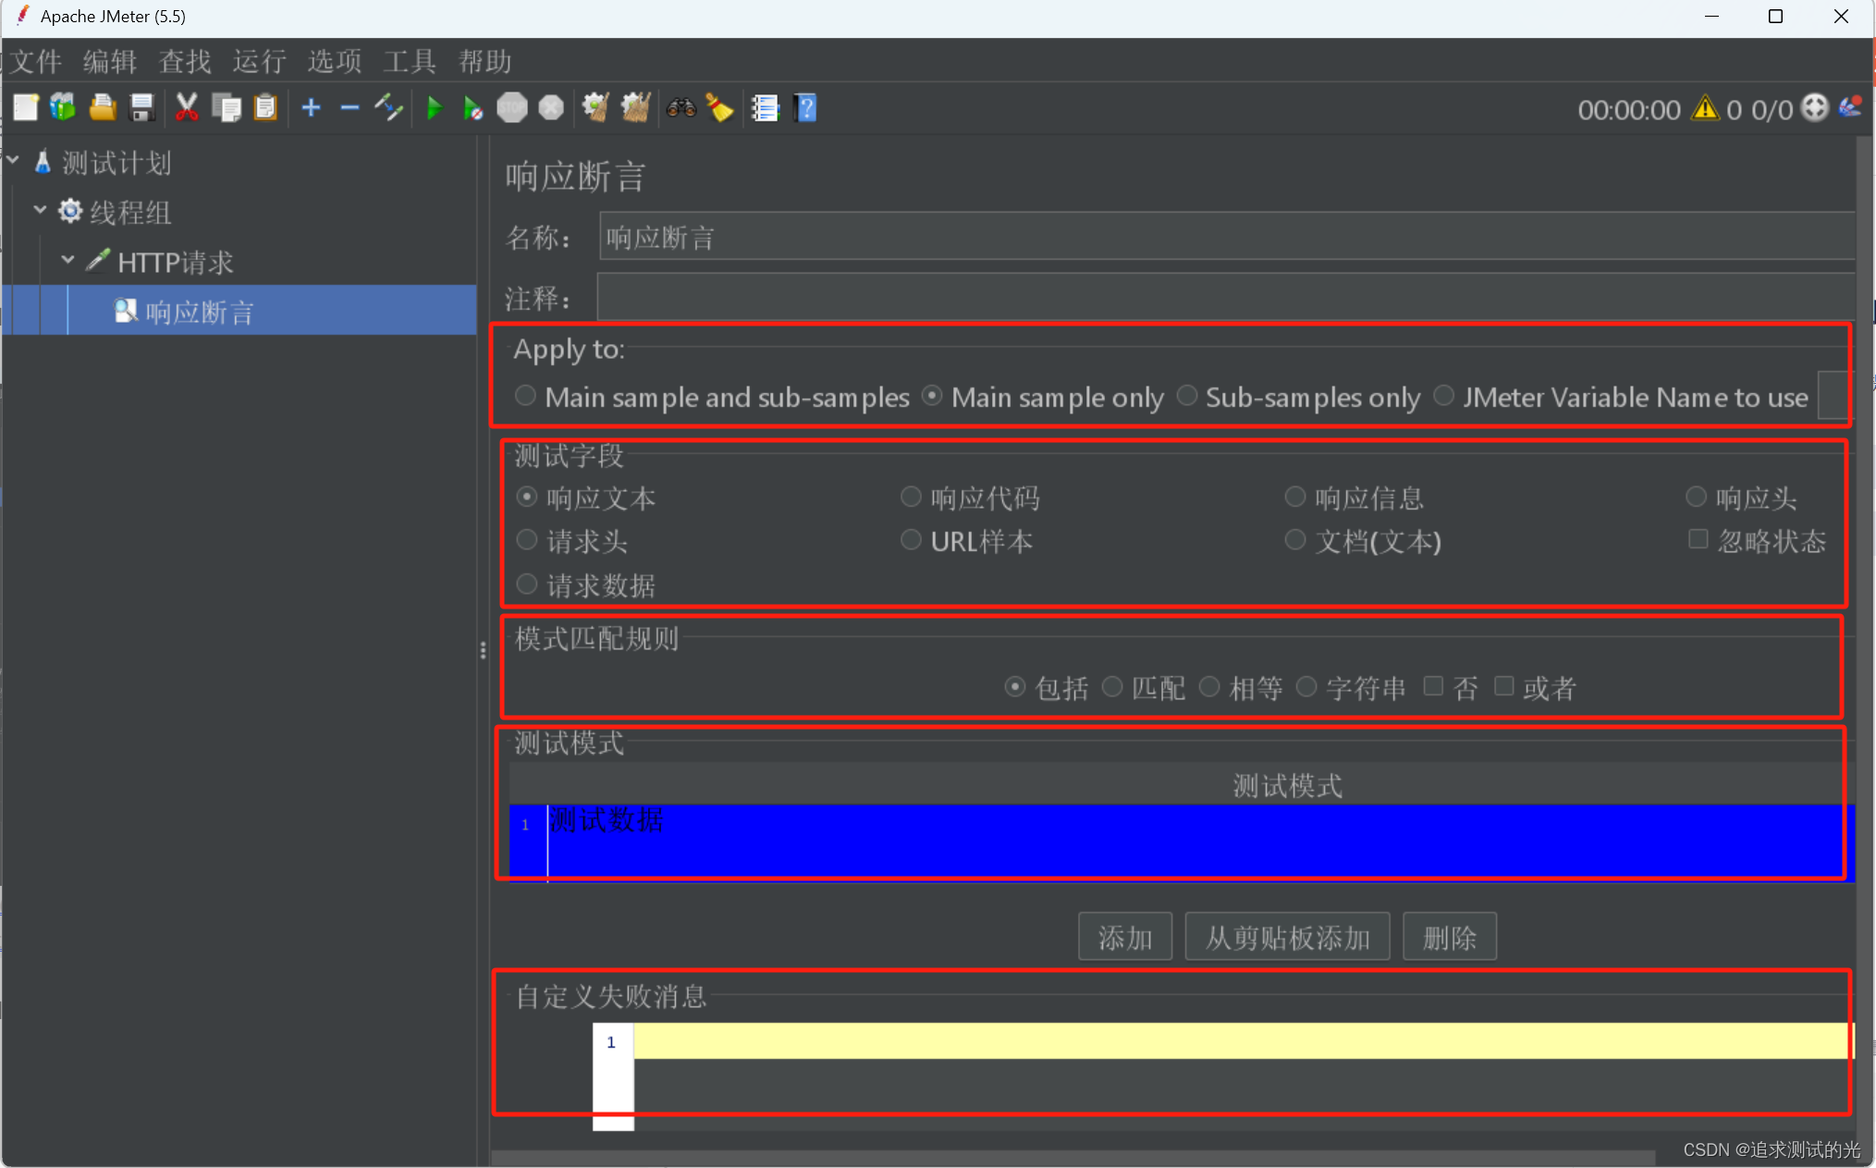Screen dimensions: 1876x1168
Task: Collapse the 测试计划 tree node
Action: click(14, 161)
